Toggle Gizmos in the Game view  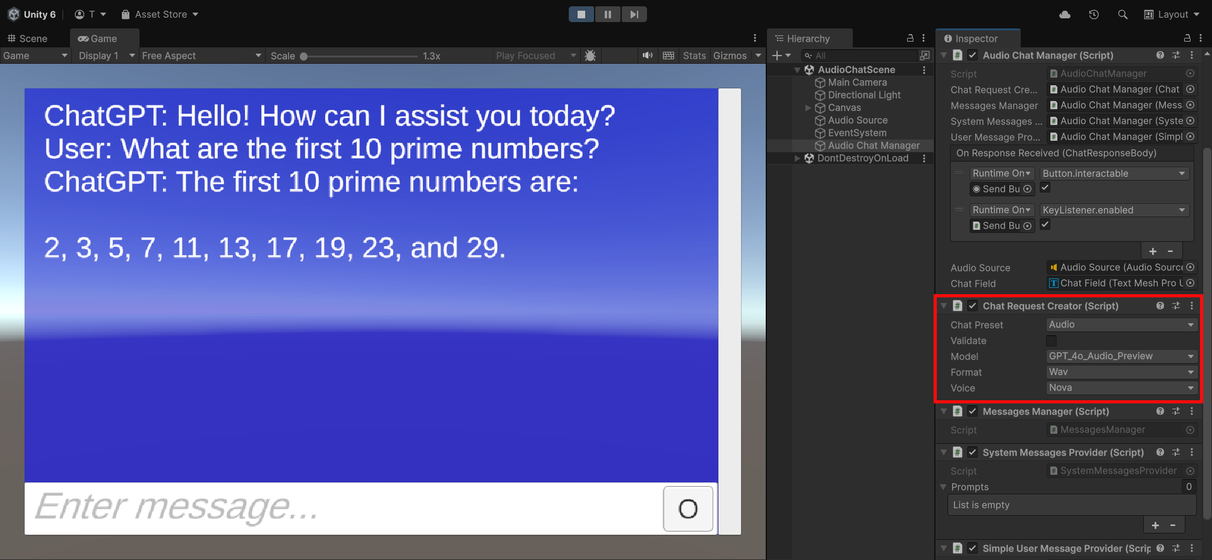(730, 56)
